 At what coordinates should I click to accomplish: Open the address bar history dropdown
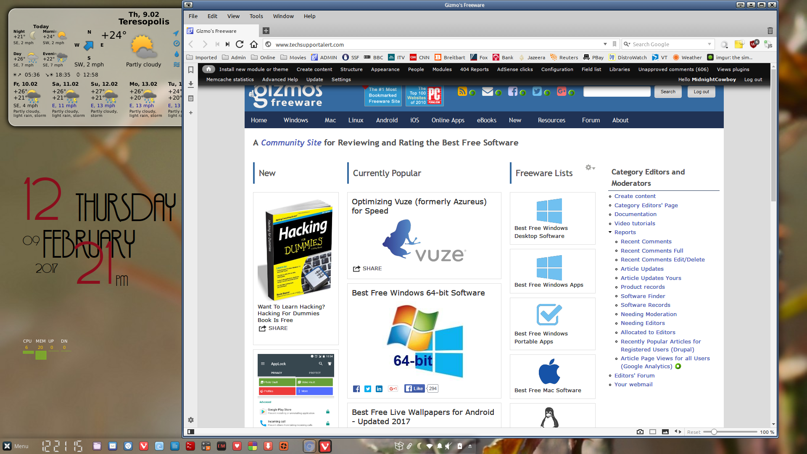605,44
